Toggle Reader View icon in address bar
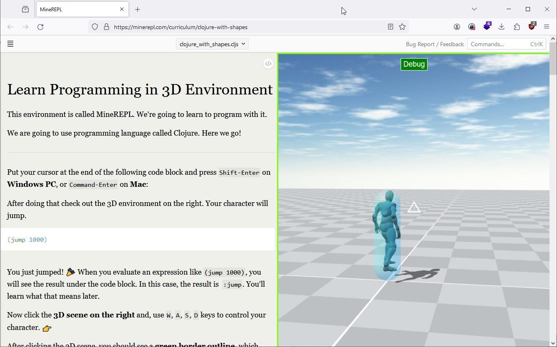The width and height of the screenshot is (557, 347). point(391,27)
